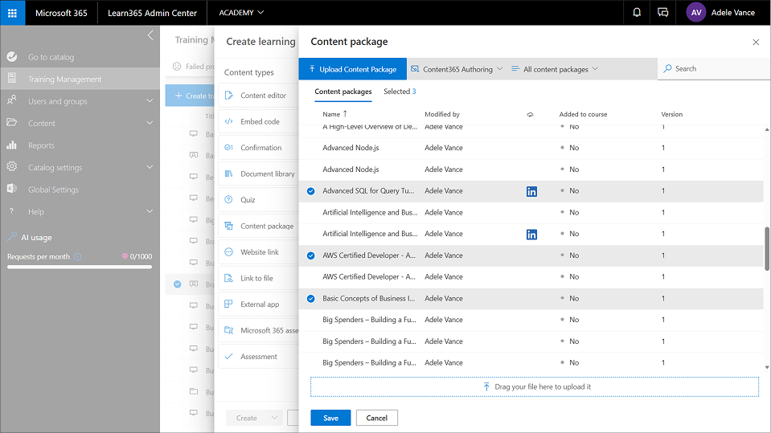The height and width of the screenshot is (433, 771).
Task: Click the Save button
Action: click(x=330, y=418)
